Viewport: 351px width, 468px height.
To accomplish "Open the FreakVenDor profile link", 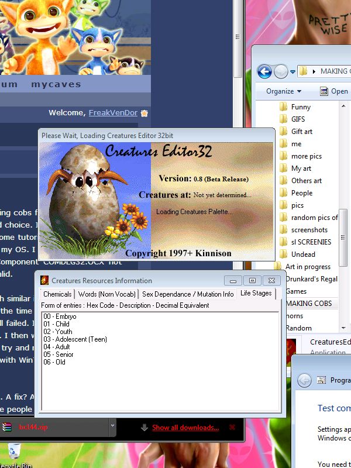I will 113,113.
